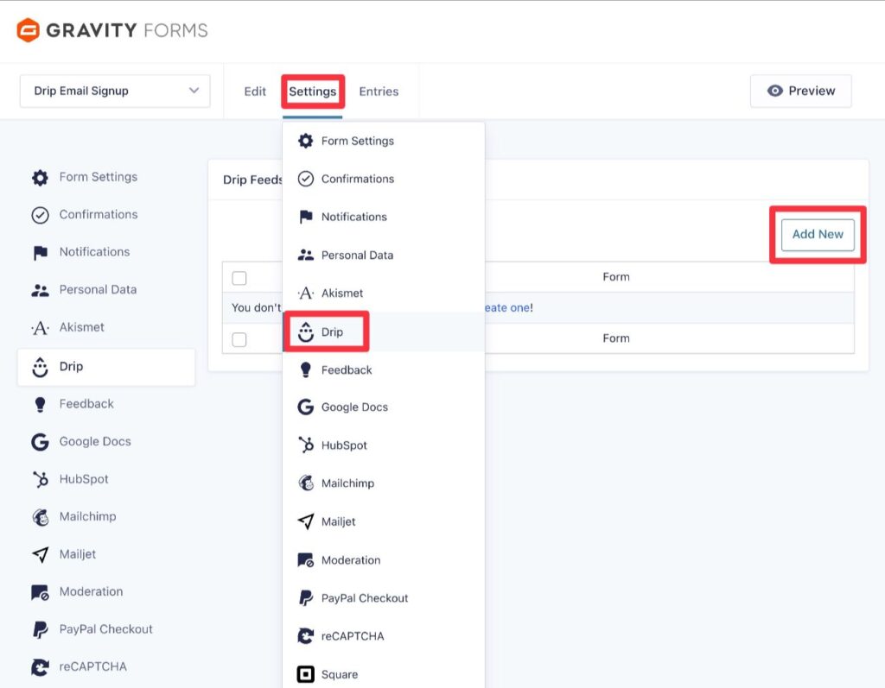Click the Add New feed button
The height and width of the screenshot is (688, 885).
(818, 234)
